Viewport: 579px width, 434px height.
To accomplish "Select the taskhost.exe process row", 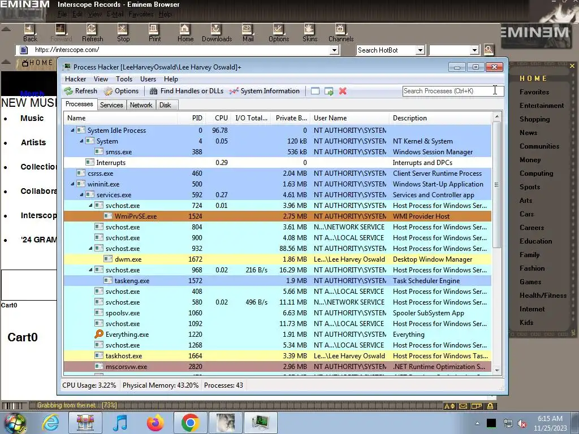I will click(277, 356).
